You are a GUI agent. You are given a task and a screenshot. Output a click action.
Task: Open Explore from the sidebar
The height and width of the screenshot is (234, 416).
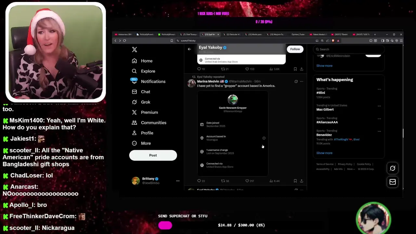[143, 71]
